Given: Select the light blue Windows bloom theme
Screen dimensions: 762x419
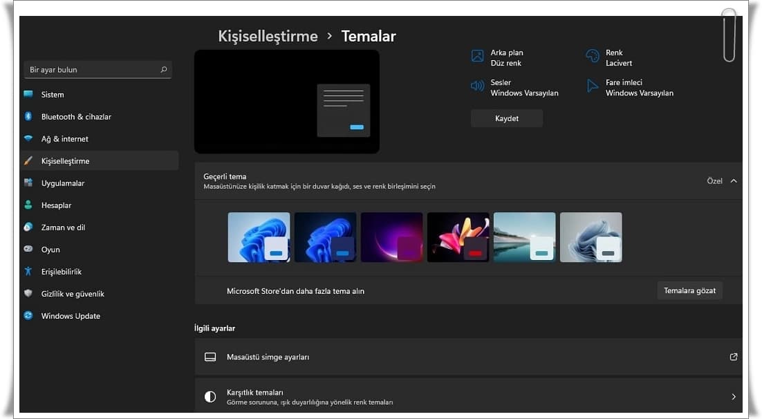Looking at the screenshot, I should [x=259, y=237].
